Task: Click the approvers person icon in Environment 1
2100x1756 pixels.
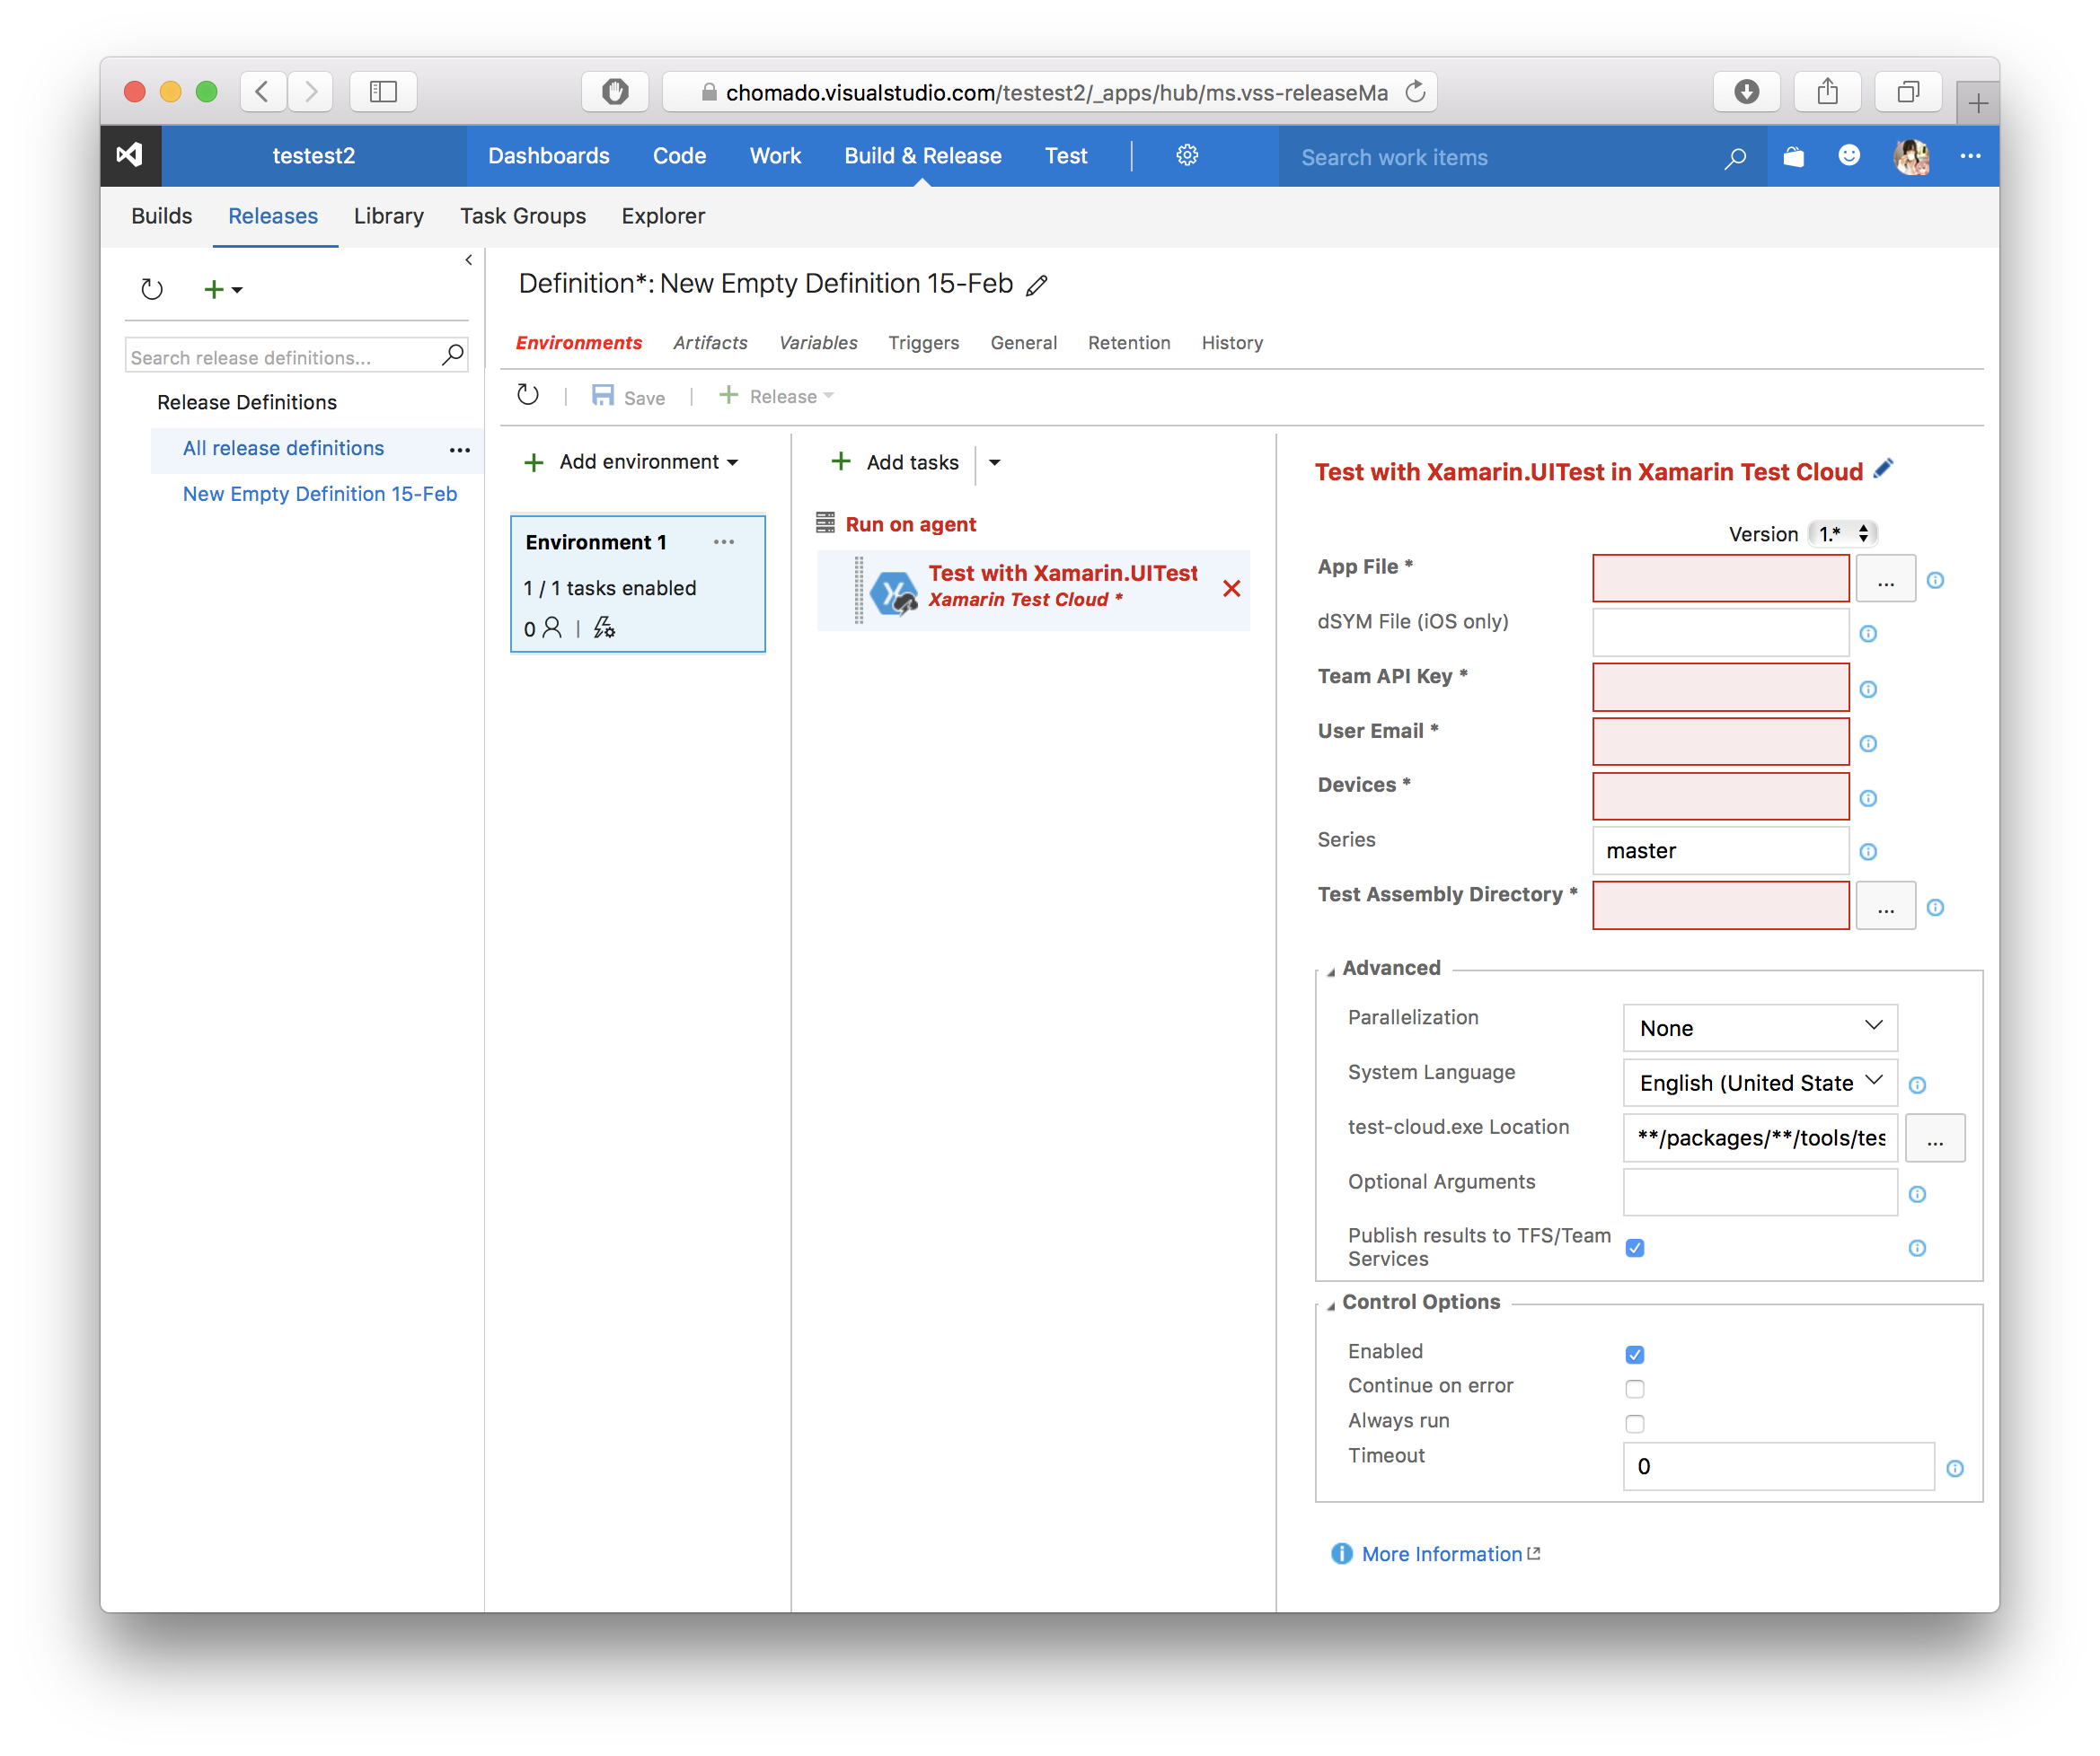Action: pos(551,628)
